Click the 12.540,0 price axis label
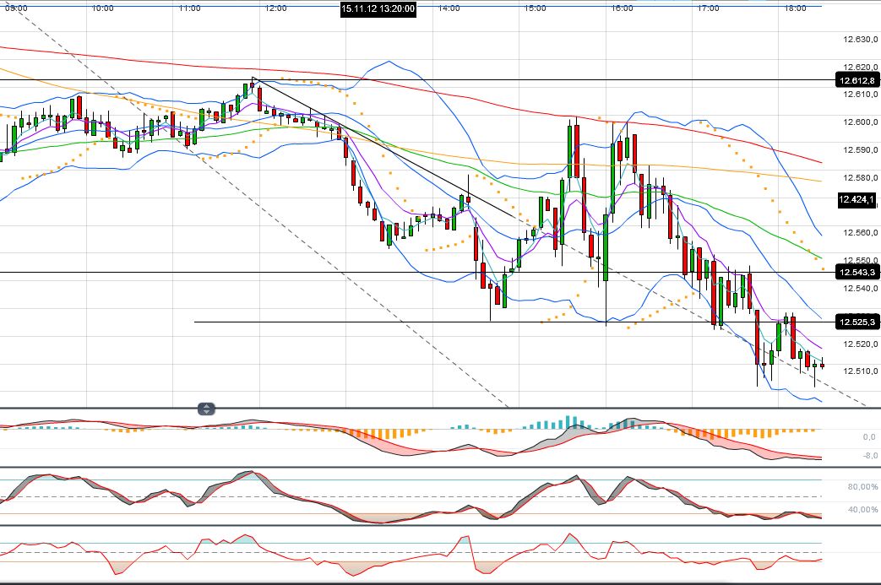Viewport: 881px width, 585px height. point(860,289)
